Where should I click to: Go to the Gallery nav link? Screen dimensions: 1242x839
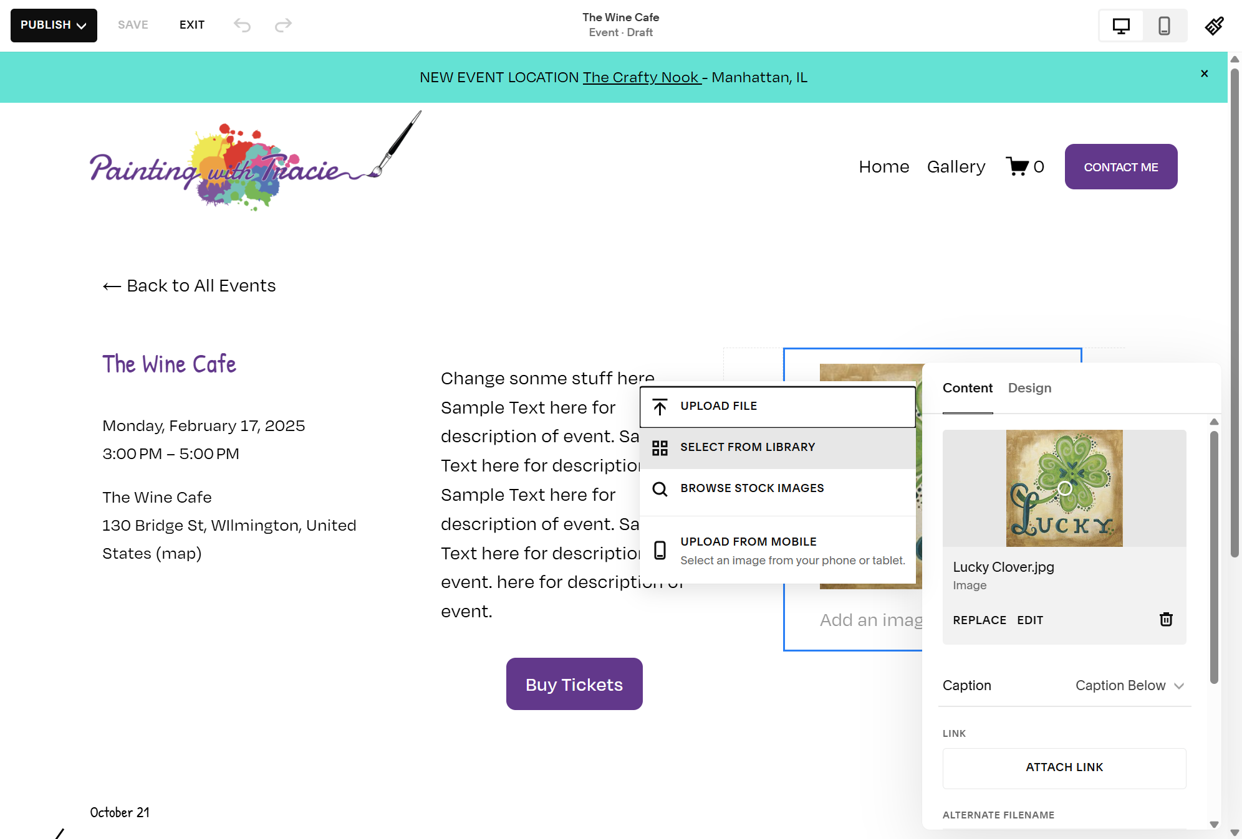[x=956, y=167]
